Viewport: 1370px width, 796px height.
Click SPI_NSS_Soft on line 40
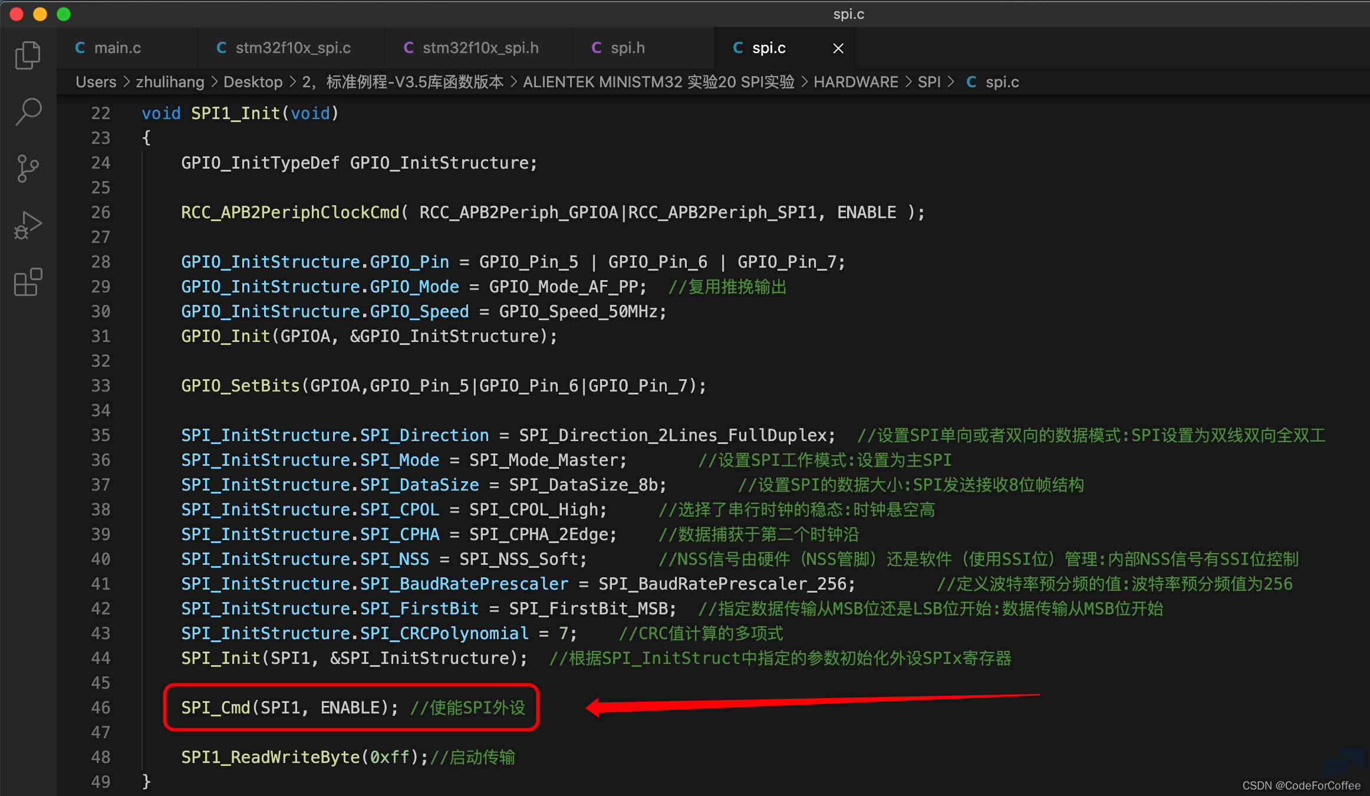tap(519, 559)
